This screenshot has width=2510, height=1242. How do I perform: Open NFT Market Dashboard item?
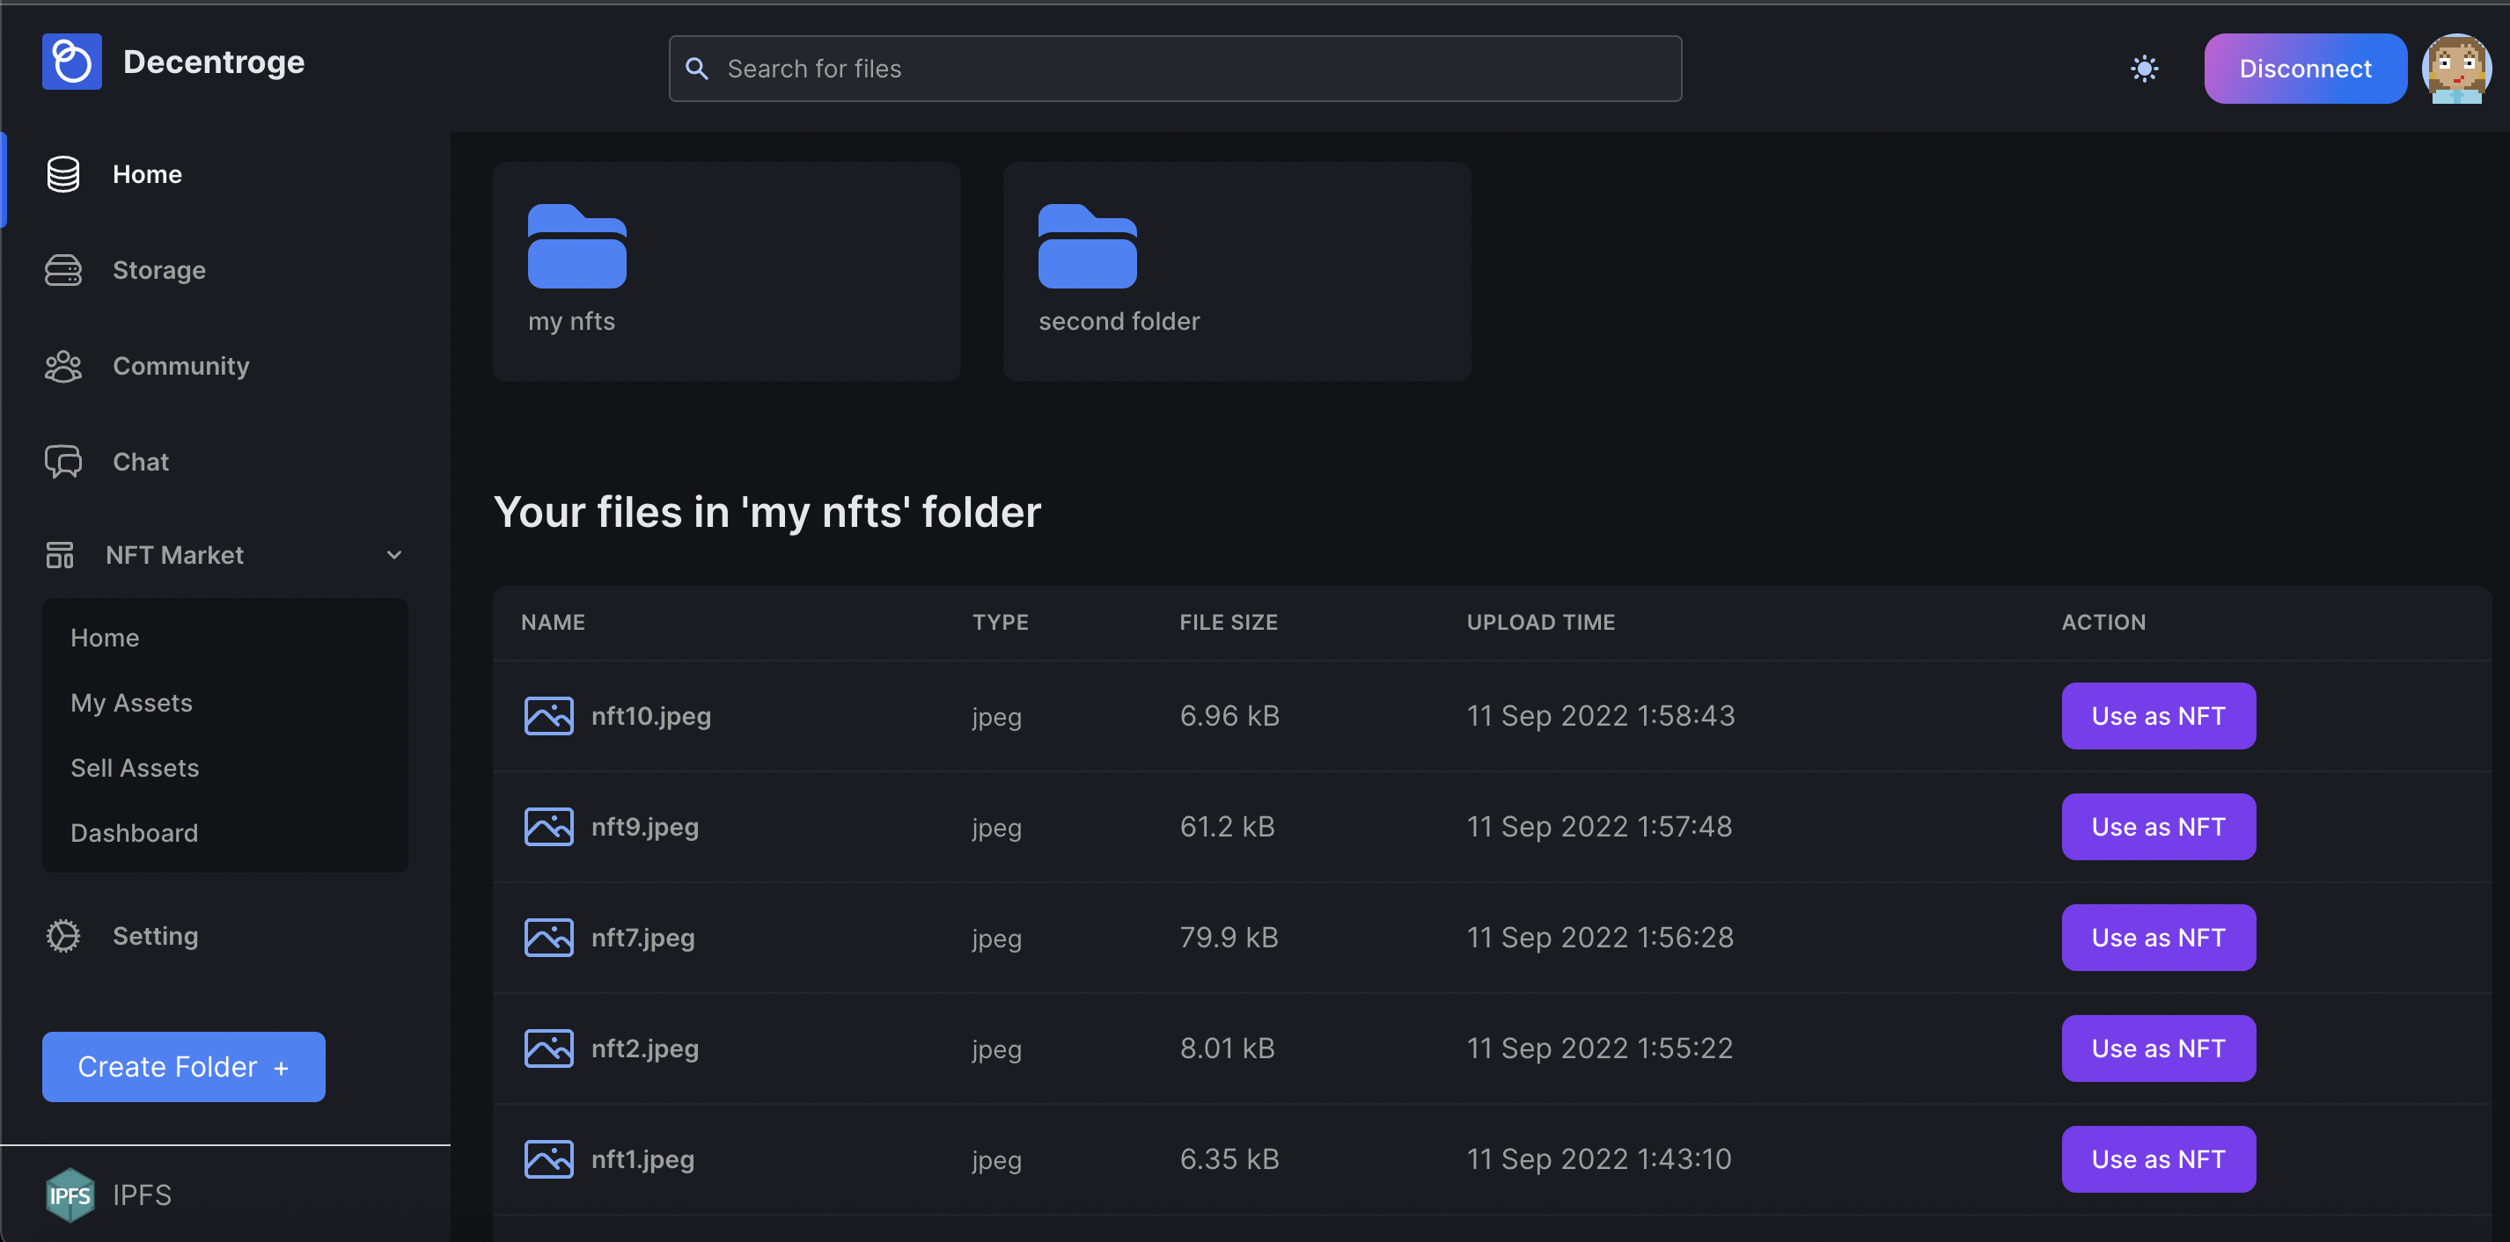[135, 833]
